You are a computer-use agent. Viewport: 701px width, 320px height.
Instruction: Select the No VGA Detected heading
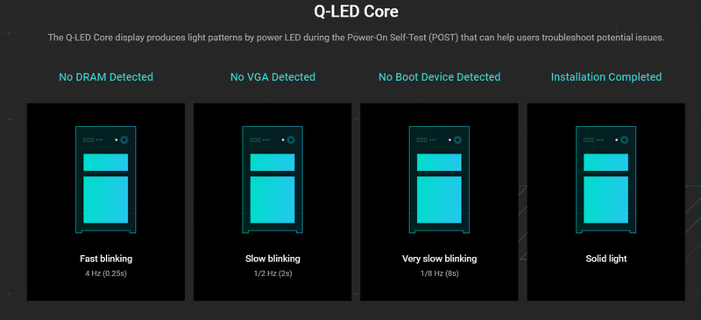point(273,77)
